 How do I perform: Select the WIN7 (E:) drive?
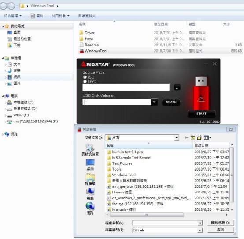coord(21,115)
